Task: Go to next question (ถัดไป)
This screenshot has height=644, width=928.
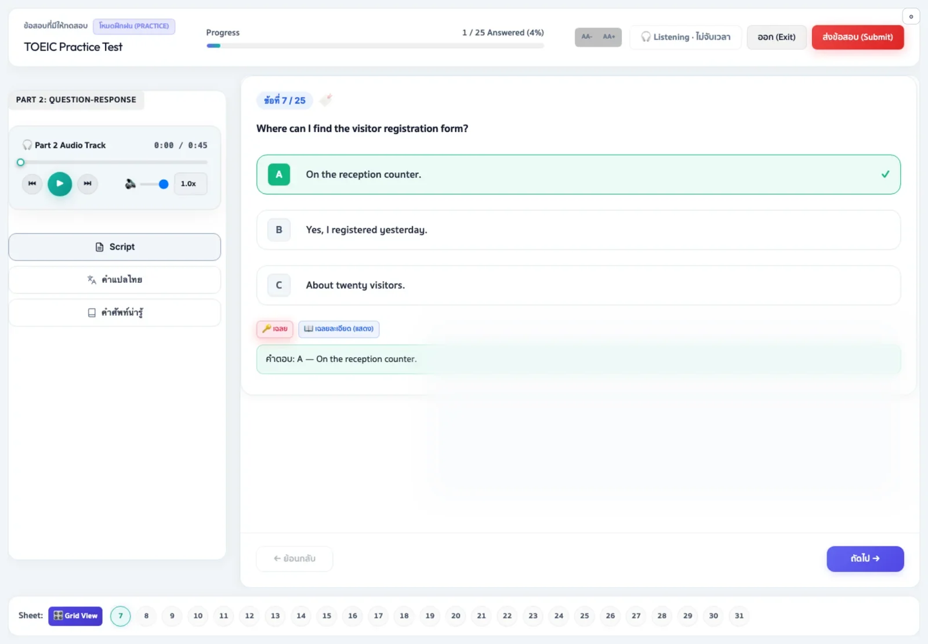Action: point(865,559)
